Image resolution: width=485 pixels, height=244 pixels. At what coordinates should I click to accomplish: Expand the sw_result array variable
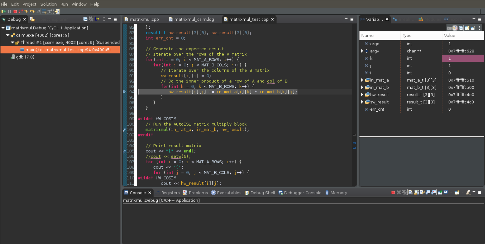click(x=362, y=102)
